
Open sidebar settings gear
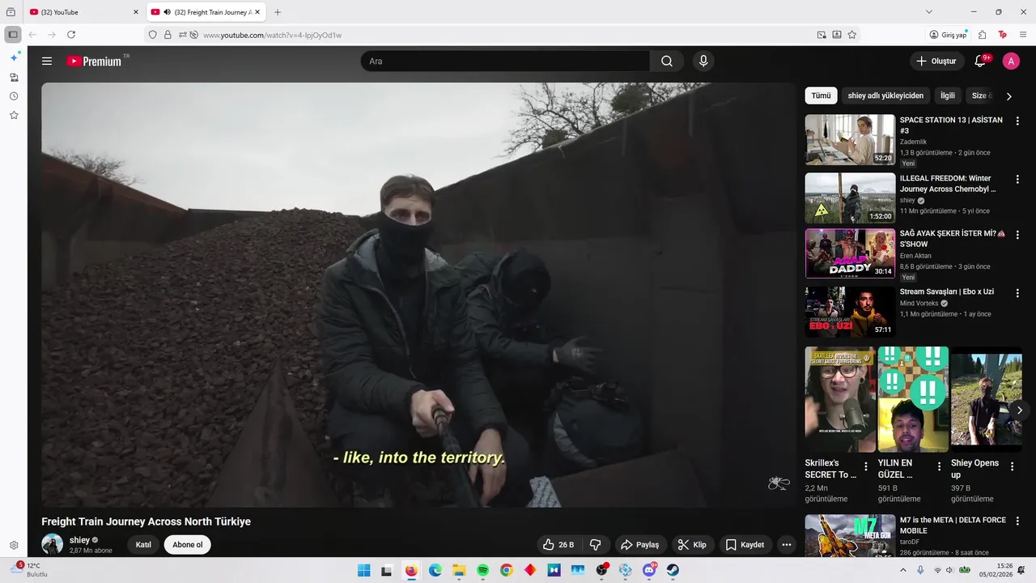pos(14,546)
